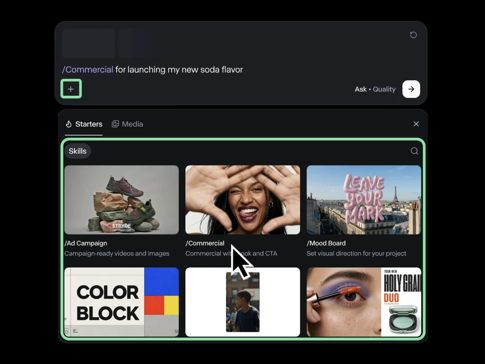
Task: Open the Quality setting selector
Action: click(x=384, y=89)
